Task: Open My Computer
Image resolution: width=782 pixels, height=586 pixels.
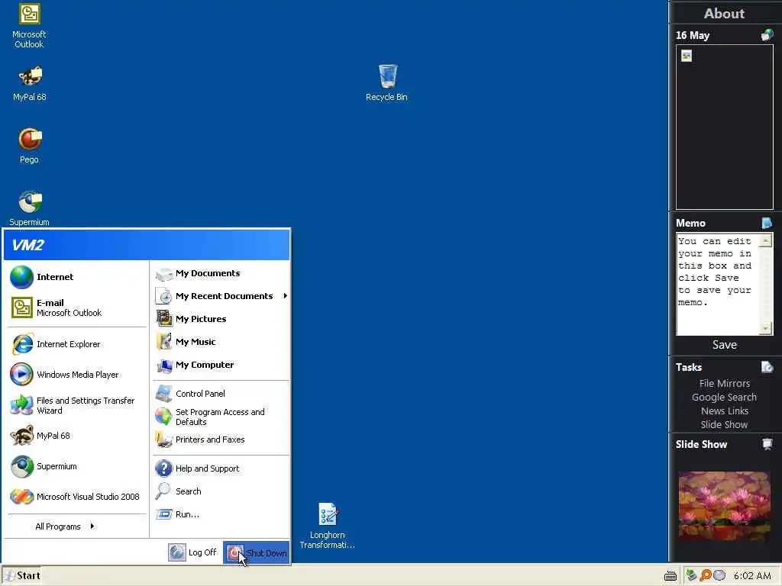Action: [221, 365]
